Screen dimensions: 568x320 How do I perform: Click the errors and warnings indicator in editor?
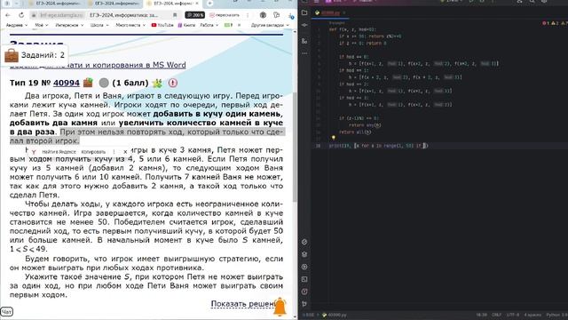coord(555,23)
